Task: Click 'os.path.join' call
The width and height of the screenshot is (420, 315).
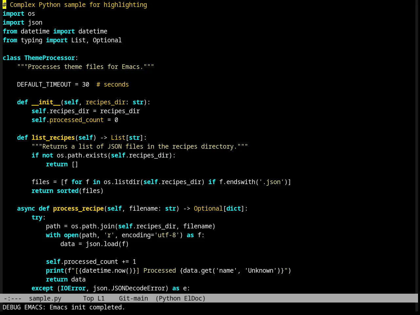Action: click(93, 226)
